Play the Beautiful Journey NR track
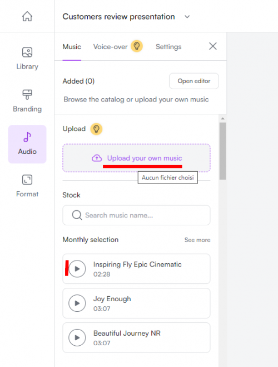278x367 pixels. (77, 337)
